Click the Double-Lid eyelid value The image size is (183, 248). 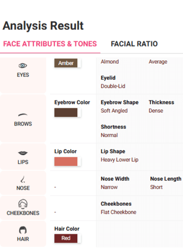113,86
